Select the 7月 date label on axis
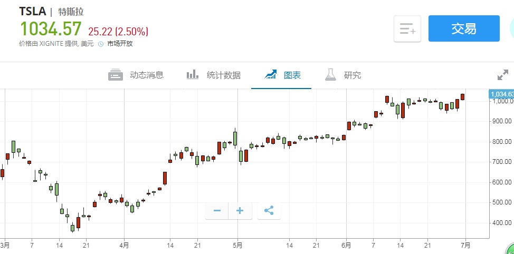 pos(465,245)
